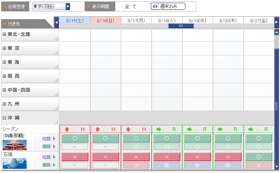Image resolution: width=280 pixels, height=173 pixels.
Task: Choose Okinawa Naha return flight on 8/20
Action: click(x=228, y=147)
